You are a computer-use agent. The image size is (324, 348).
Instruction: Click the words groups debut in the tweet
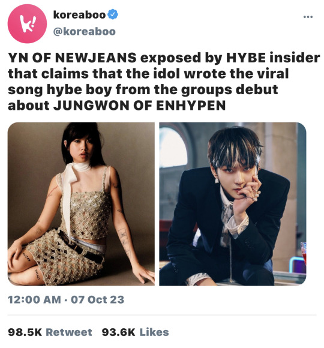[230, 90]
